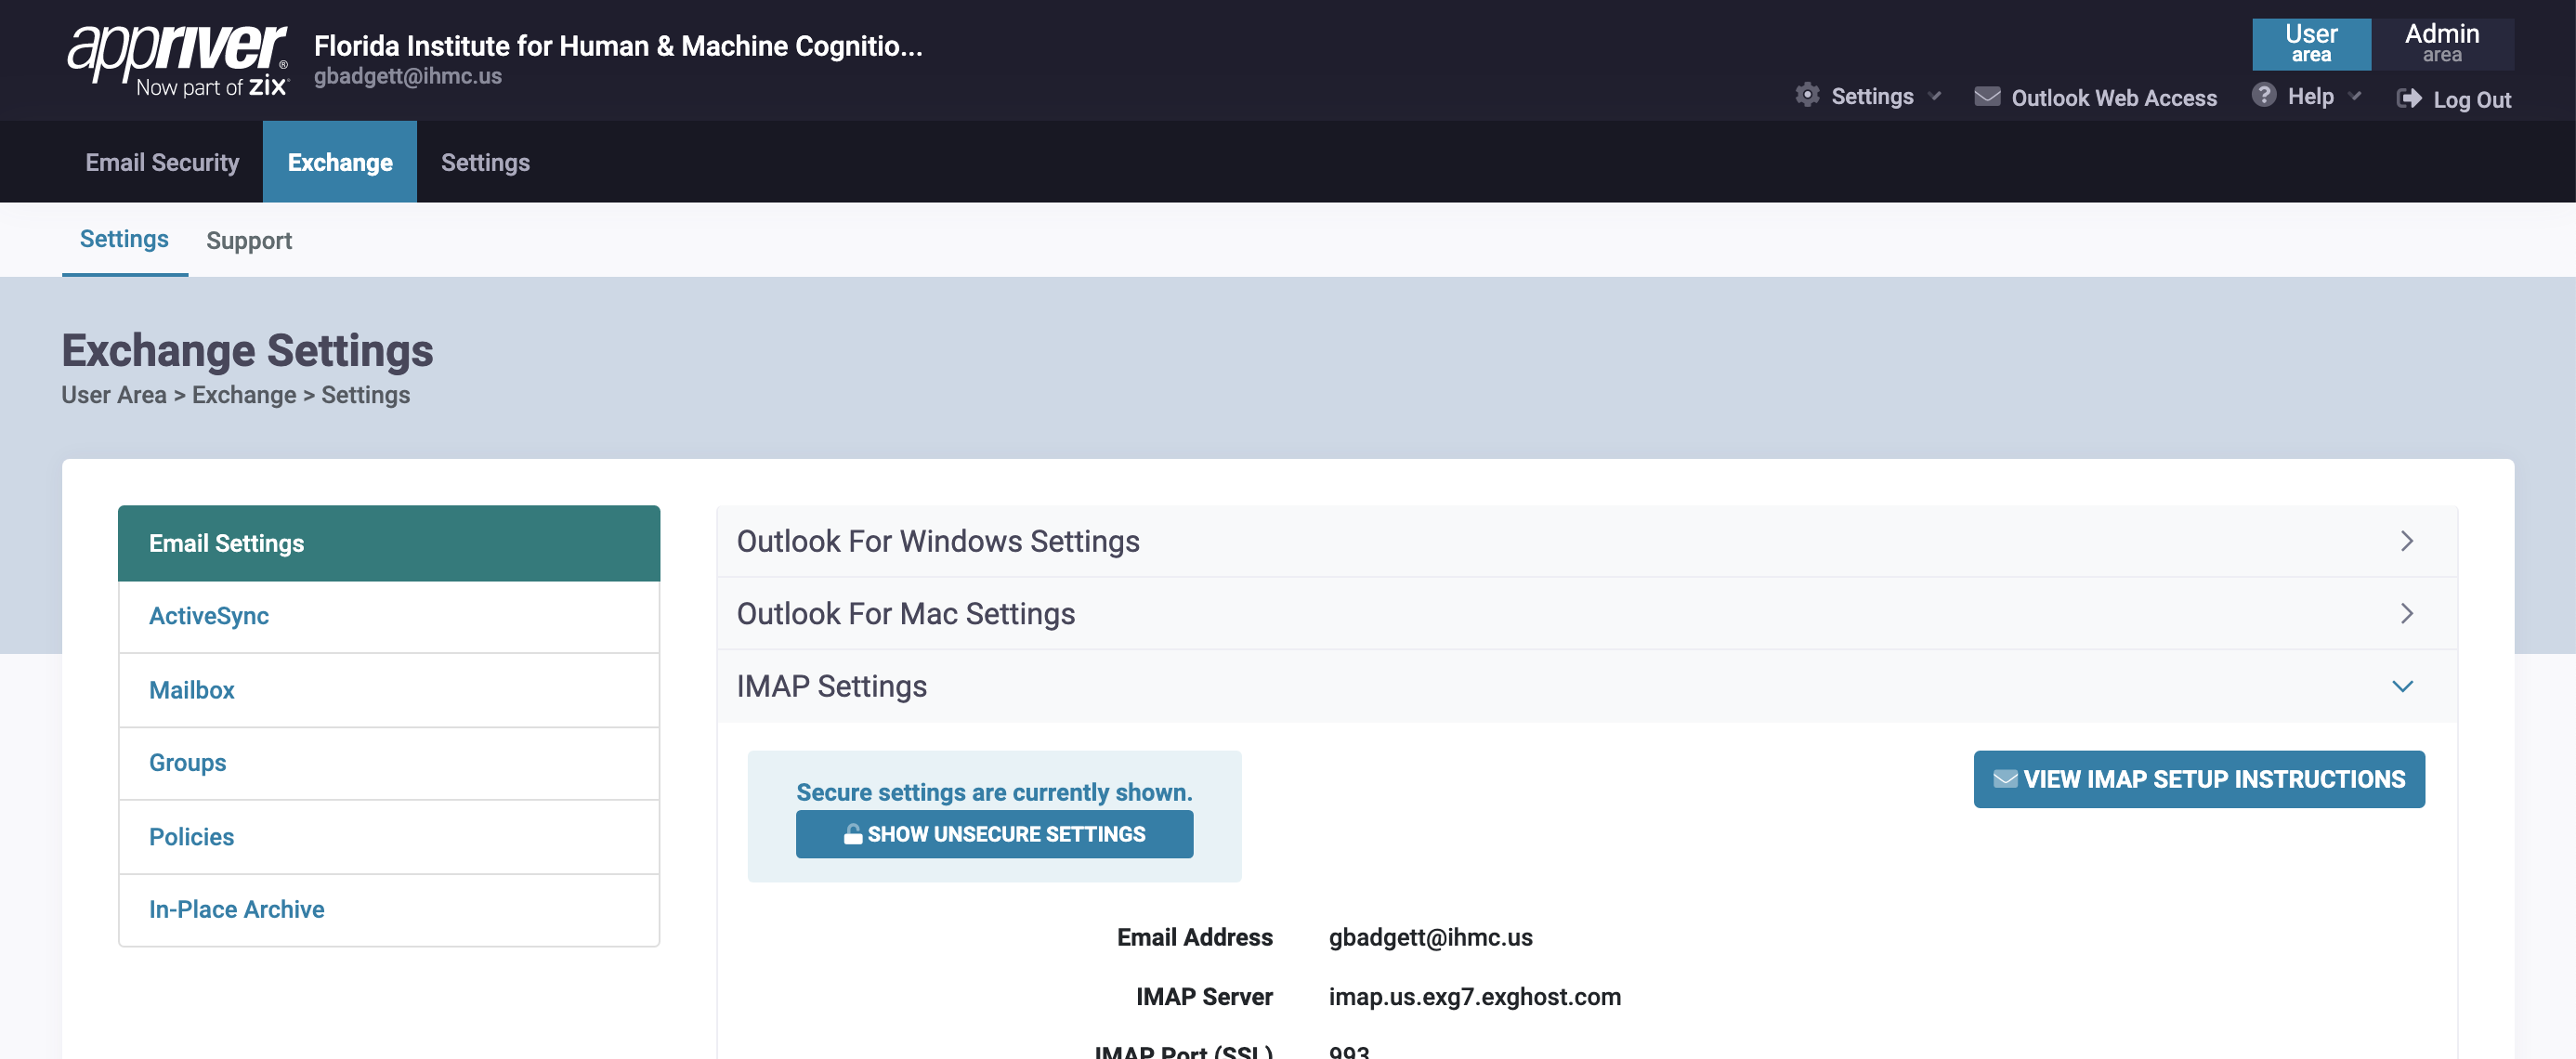Screen dimensions: 2576x1059
Task: Select Email Settings in sidebar
Action: coord(389,543)
